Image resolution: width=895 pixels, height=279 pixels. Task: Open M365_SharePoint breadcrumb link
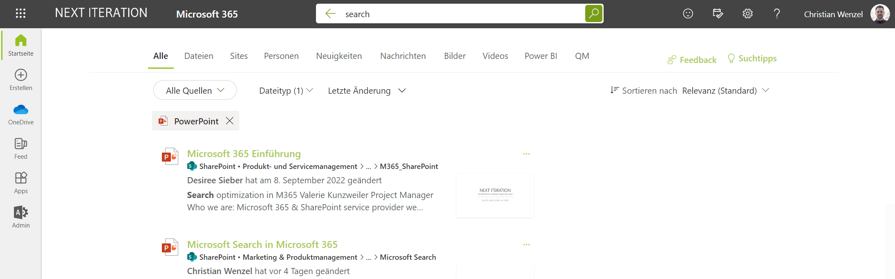[409, 166]
